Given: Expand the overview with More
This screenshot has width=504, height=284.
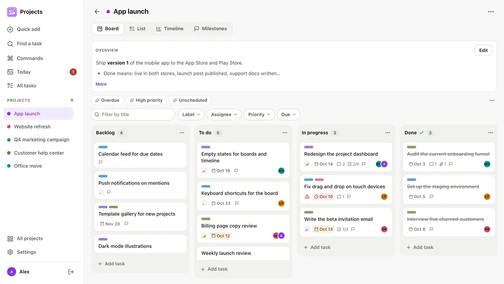Looking at the screenshot, I should coord(101,84).
